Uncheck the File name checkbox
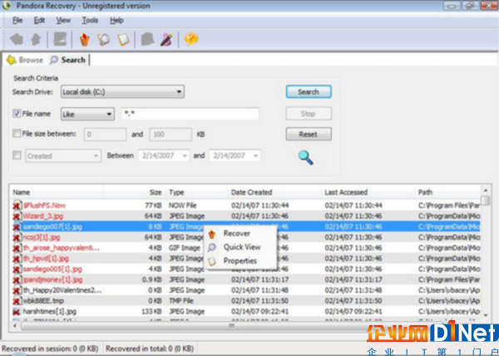Viewport: 499px width, 356px height. coord(17,114)
